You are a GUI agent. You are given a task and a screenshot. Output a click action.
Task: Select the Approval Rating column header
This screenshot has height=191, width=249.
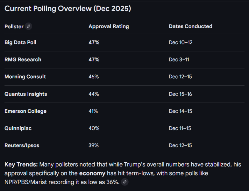point(109,26)
